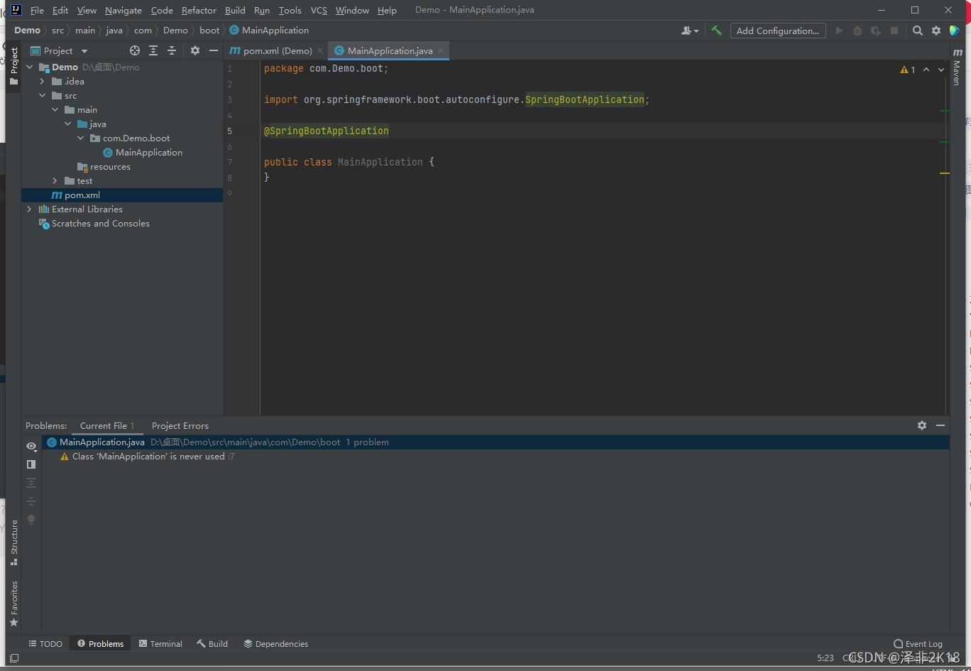
Task: Open the VCS menu
Action: tap(319, 10)
